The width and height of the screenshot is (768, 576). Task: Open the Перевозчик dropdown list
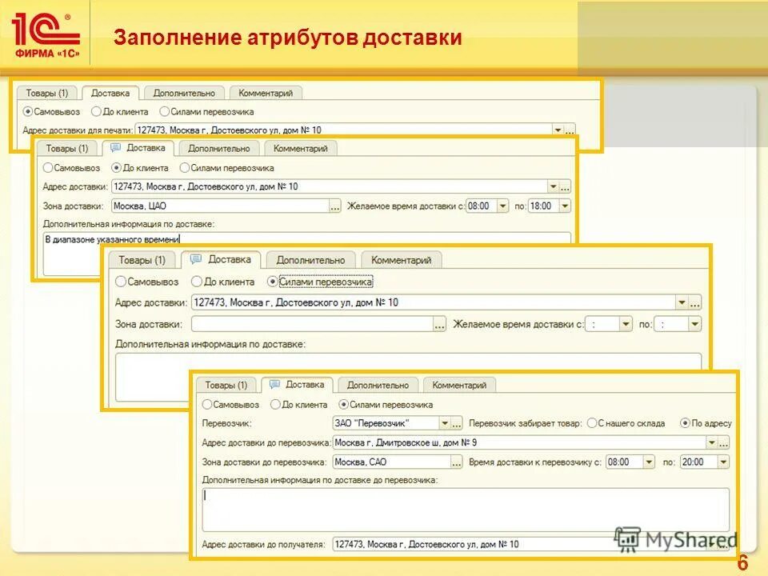click(x=446, y=422)
